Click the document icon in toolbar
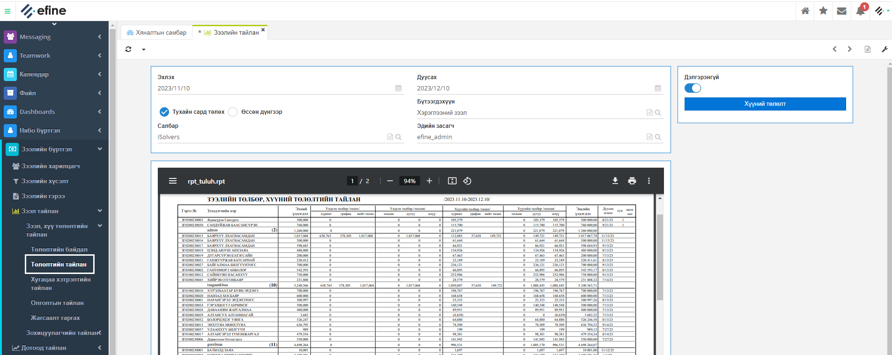This screenshot has height=355, width=892. pos(868,49)
